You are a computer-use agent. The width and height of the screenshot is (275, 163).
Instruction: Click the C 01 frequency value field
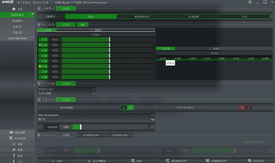point(55,40)
